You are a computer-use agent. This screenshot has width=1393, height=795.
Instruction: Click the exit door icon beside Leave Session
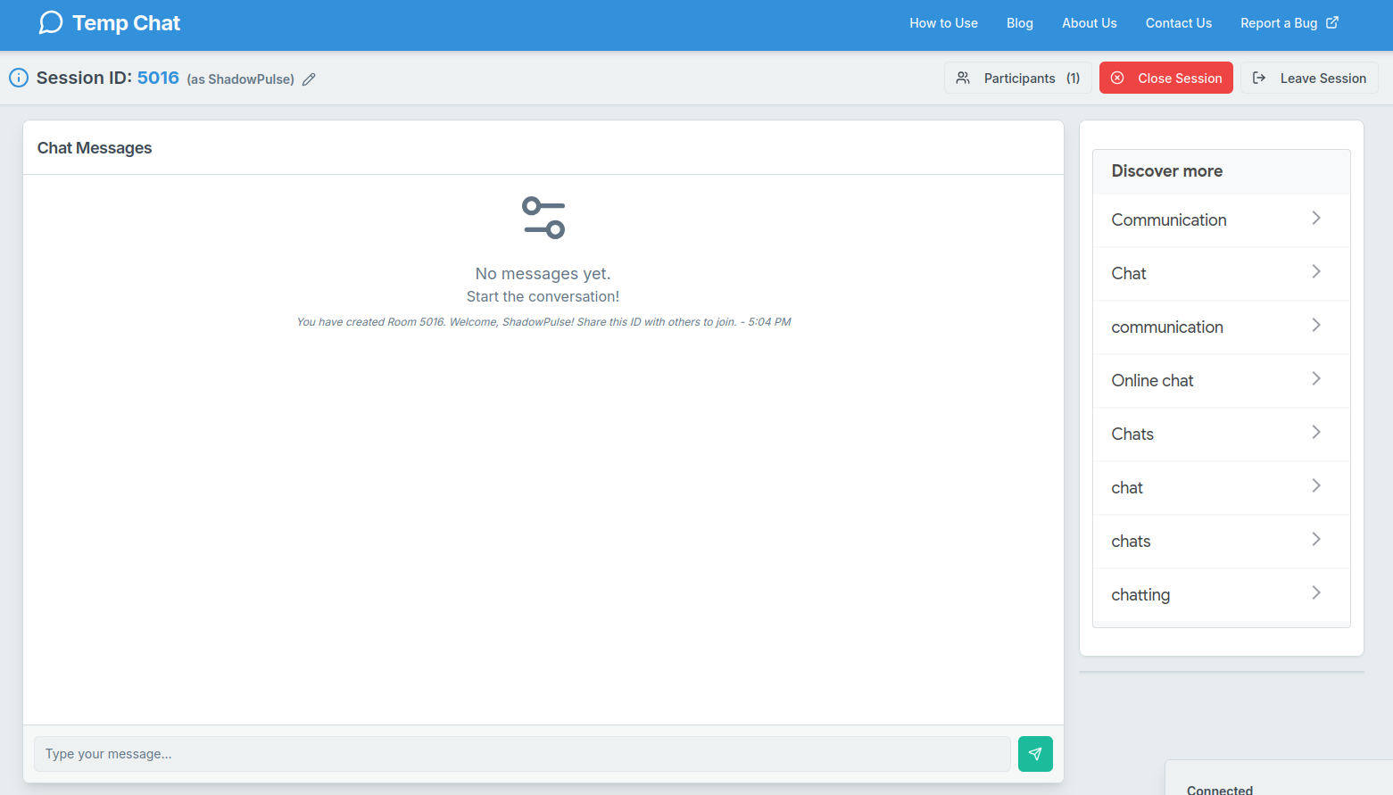pos(1259,78)
